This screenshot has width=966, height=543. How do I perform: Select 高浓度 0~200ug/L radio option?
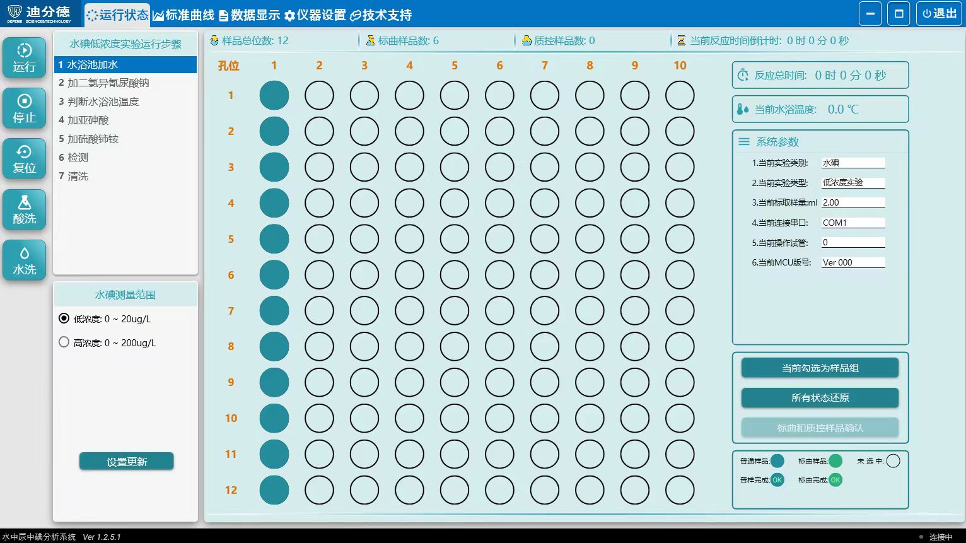coord(64,342)
